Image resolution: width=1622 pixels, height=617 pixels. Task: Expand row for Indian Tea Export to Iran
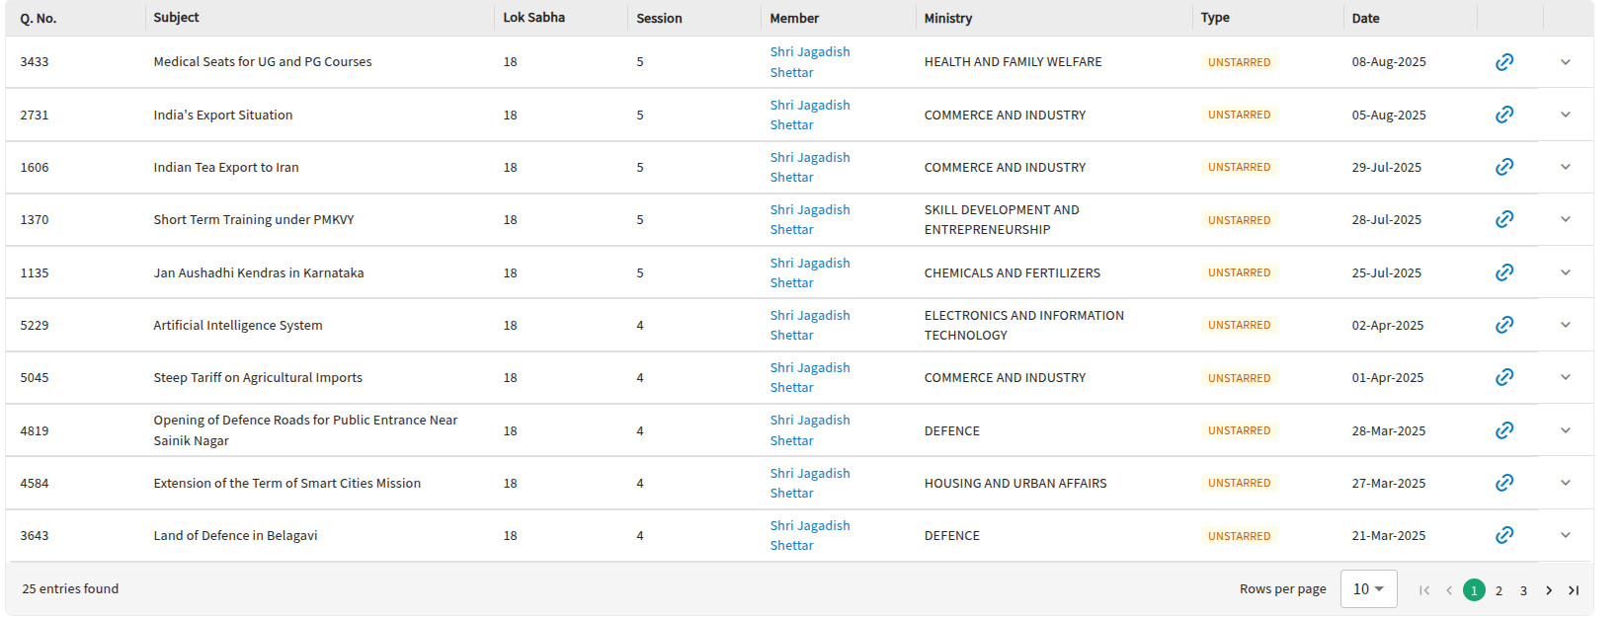point(1566,167)
